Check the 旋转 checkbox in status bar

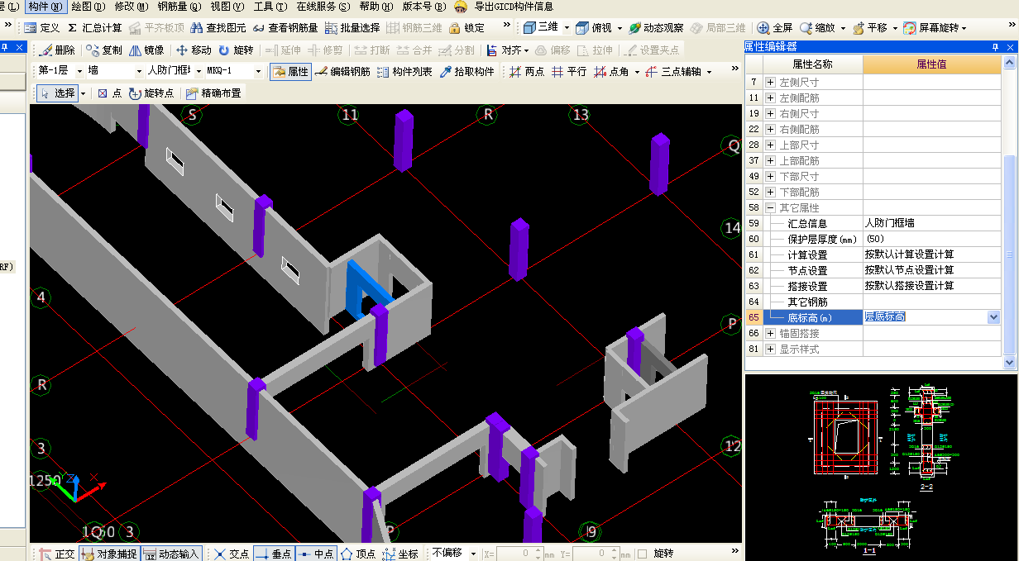(x=643, y=554)
